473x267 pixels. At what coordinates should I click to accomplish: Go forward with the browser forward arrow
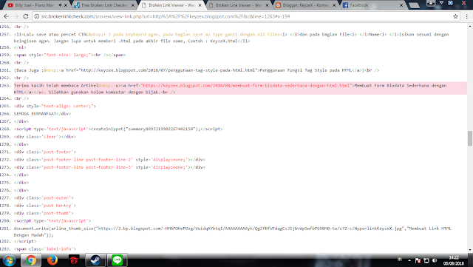click(x=16, y=16)
